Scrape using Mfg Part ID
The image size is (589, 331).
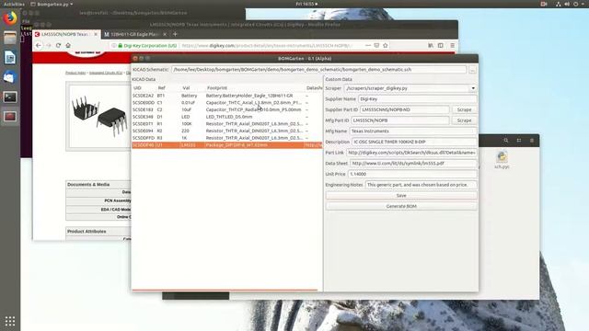coord(464,120)
